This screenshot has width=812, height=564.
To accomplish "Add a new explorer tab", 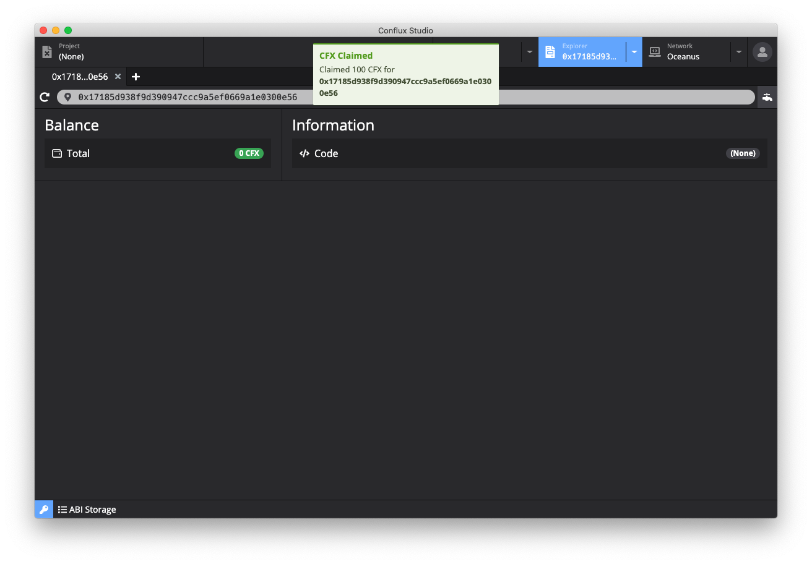I will point(136,77).
